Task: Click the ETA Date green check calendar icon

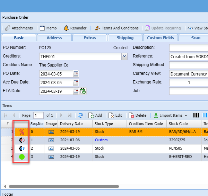Action: tap(83, 91)
